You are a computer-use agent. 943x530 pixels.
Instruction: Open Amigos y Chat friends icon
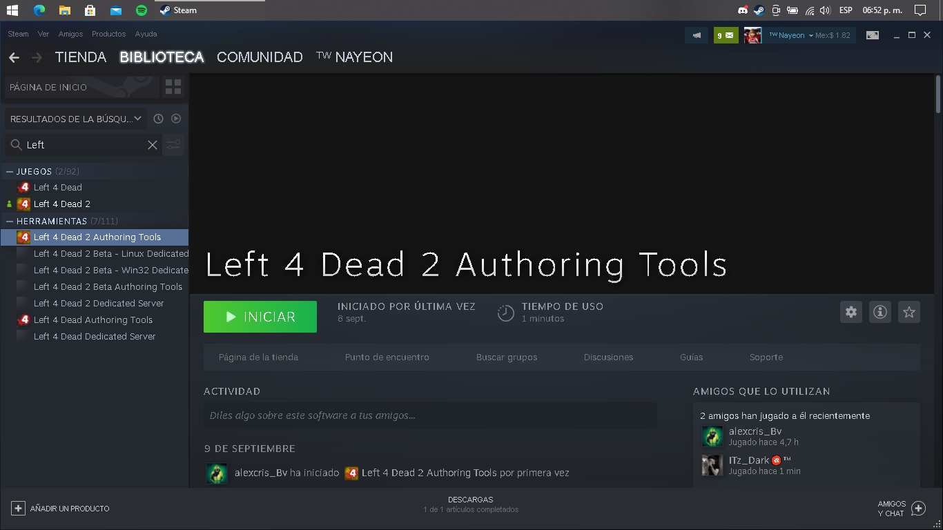coord(918,509)
